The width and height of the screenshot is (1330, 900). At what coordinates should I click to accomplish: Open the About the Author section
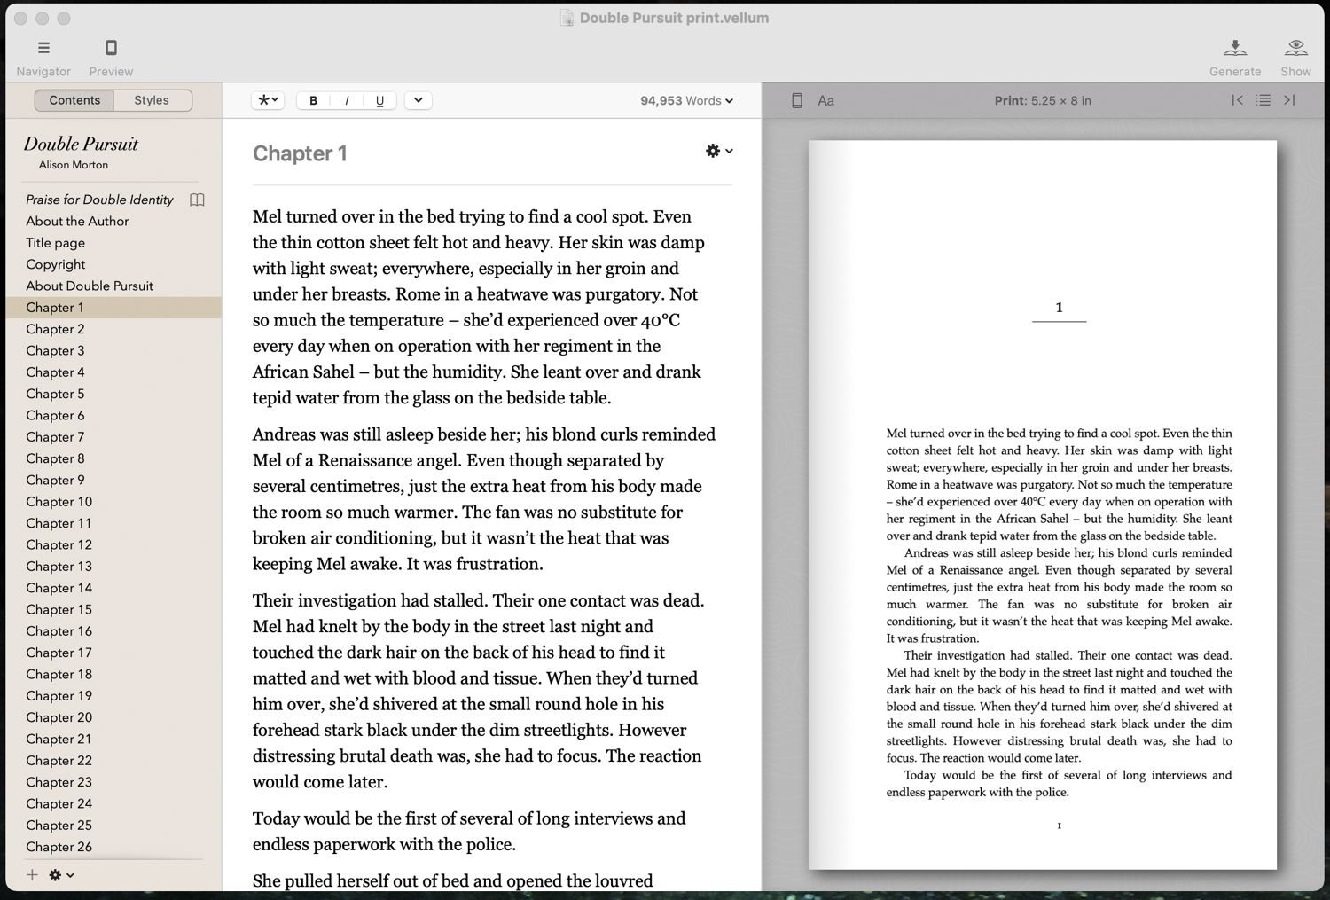[x=77, y=222]
